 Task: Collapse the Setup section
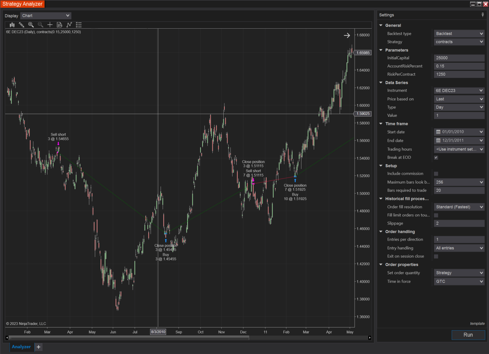(x=381, y=166)
